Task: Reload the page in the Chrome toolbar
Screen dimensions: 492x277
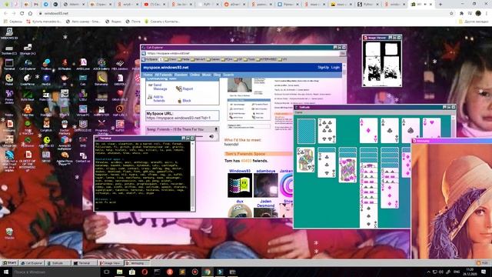Action: pos(22,13)
